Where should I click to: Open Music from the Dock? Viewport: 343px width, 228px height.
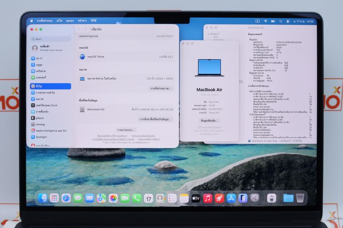click(208, 198)
